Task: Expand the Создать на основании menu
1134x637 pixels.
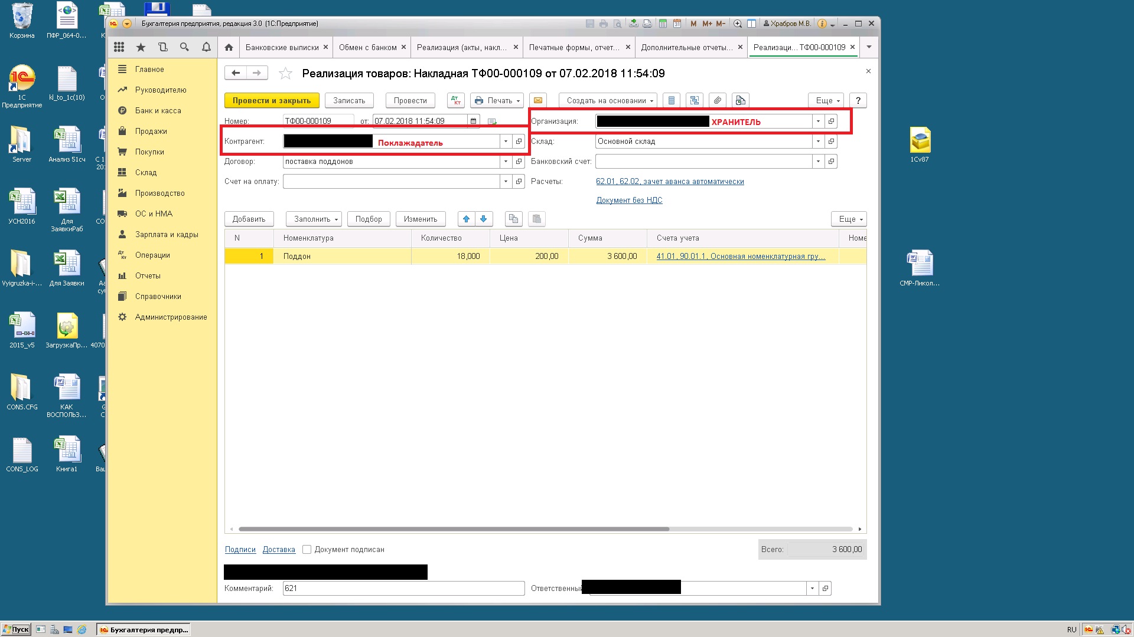Action: coord(609,101)
